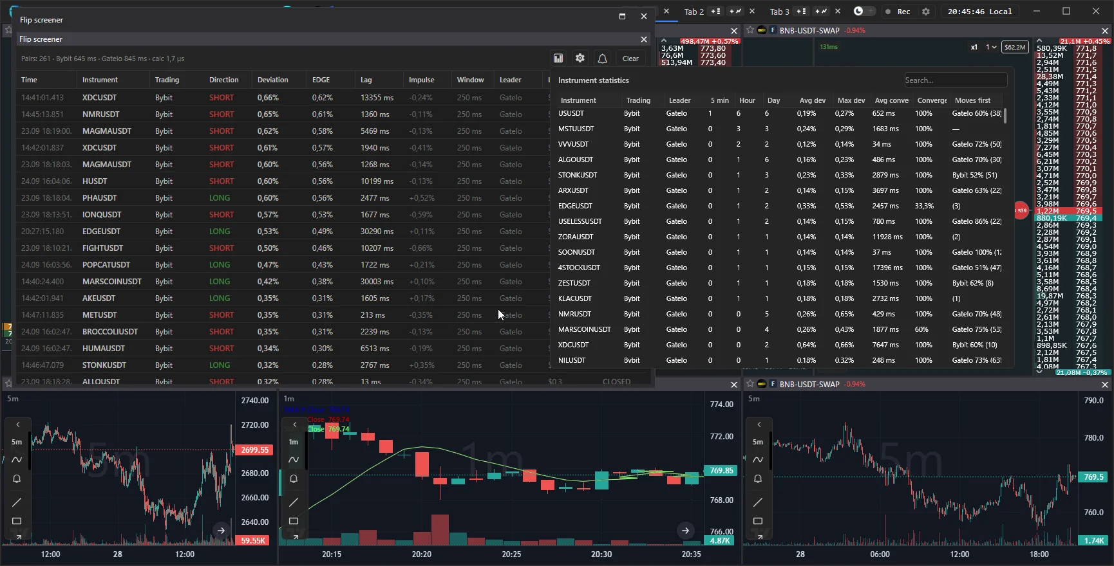Open the statistics chart icon in Flip screener
Image resolution: width=1114 pixels, height=566 pixels.
[558, 59]
